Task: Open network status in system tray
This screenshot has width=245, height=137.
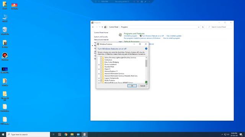Action: pyautogui.click(x=225, y=134)
